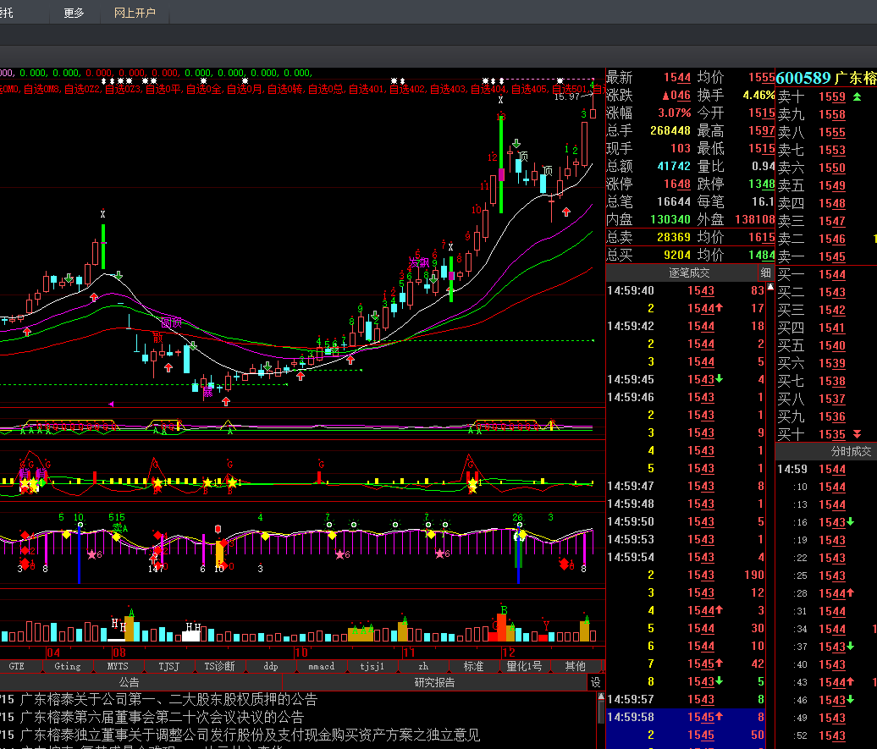Select the 卖三 1547 order row
Image resolution: width=877 pixels, height=749 pixels.
coord(826,221)
